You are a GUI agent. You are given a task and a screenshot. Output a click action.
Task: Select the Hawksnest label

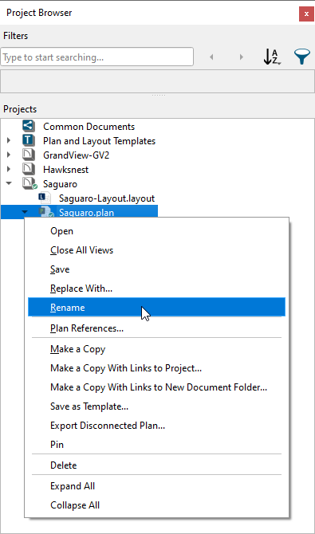point(66,170)
